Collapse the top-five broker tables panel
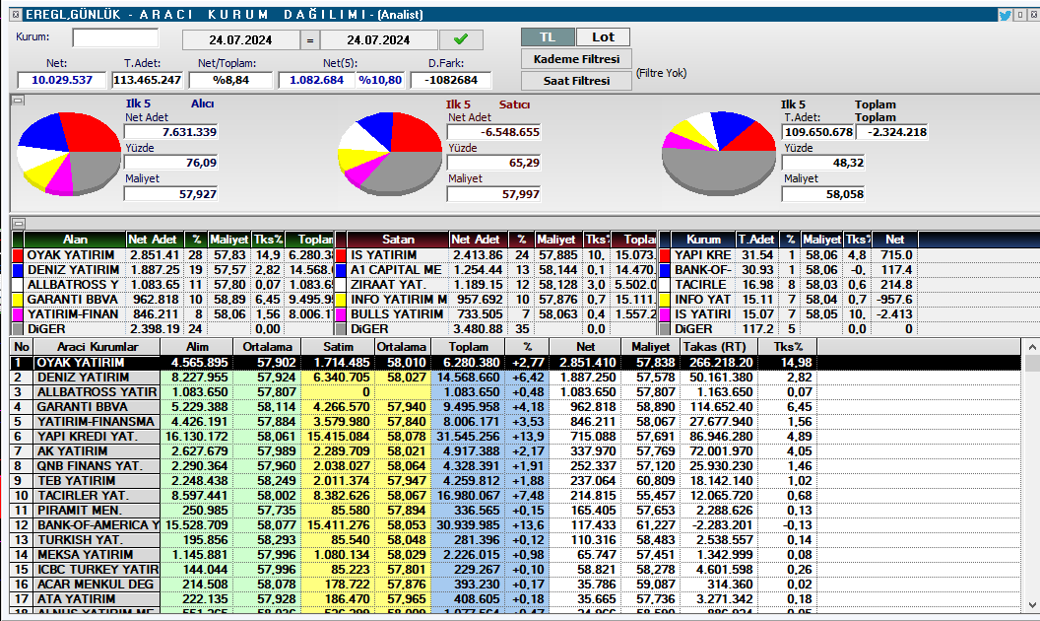This screenshot has width=1040, height=621. coord(19,223)
